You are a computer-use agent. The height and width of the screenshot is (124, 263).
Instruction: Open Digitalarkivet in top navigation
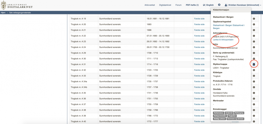[x=165, y=5]
